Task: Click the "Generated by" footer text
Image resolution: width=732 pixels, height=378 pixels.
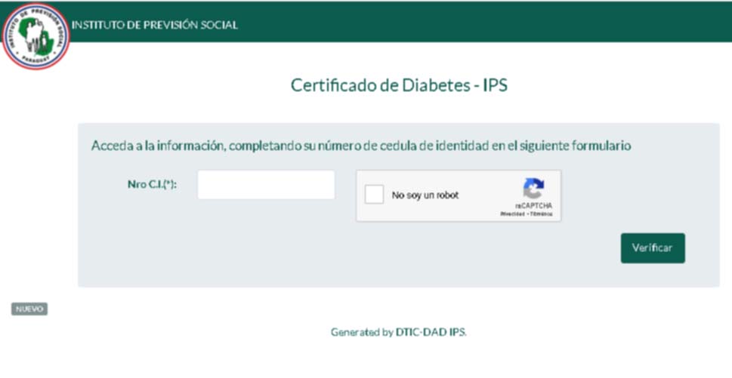Action: click(x=362, y=332)
